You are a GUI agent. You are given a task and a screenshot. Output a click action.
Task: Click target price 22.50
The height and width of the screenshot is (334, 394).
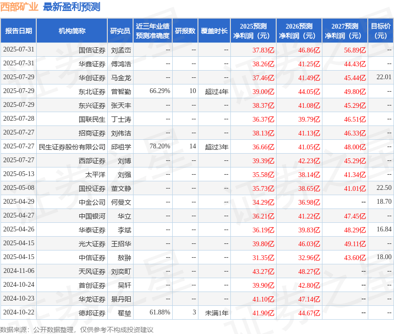pyautogui.click(x=384, y=188)
